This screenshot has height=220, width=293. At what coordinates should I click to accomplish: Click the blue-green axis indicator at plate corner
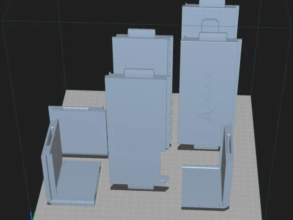[32, 216]
